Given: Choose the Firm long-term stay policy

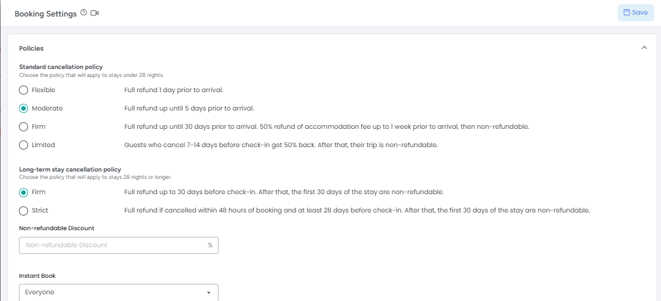Looking at the screenshot, I should click(x=24, y=192).
